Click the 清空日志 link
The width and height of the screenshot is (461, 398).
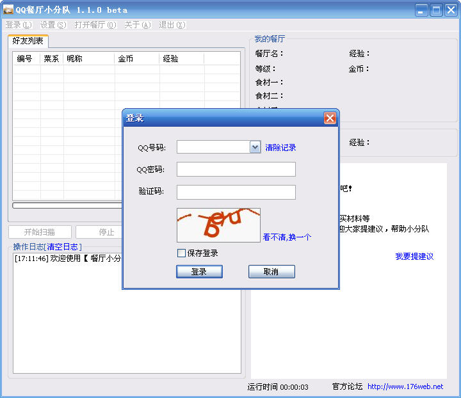[x=62, y=247]
